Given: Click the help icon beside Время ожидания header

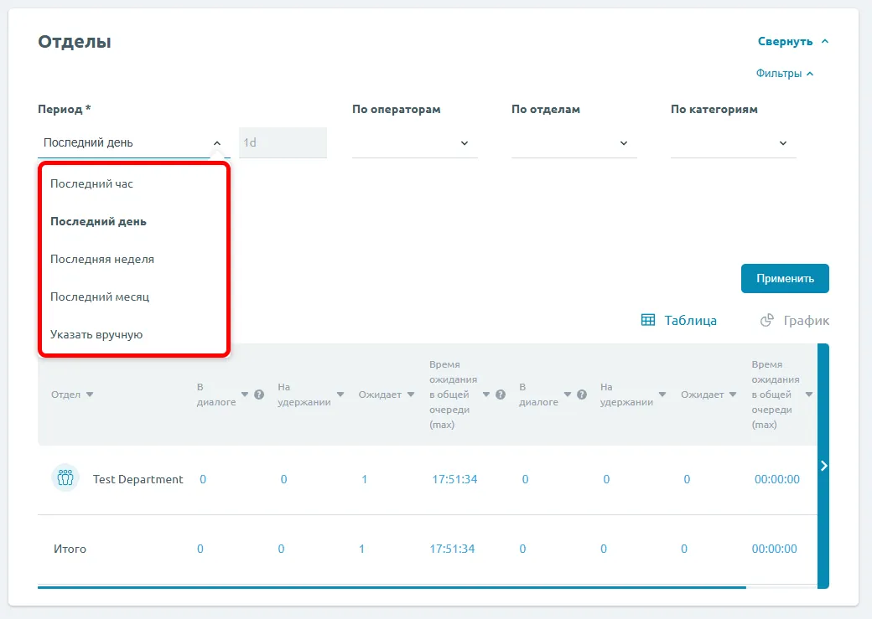Looking at the screenshot, I should click(501, 395).
